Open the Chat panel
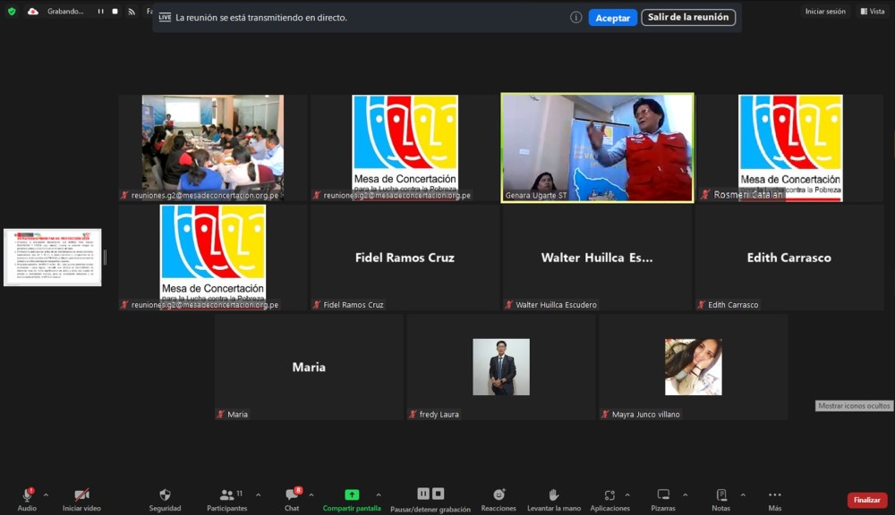 (x=292, y=494)
